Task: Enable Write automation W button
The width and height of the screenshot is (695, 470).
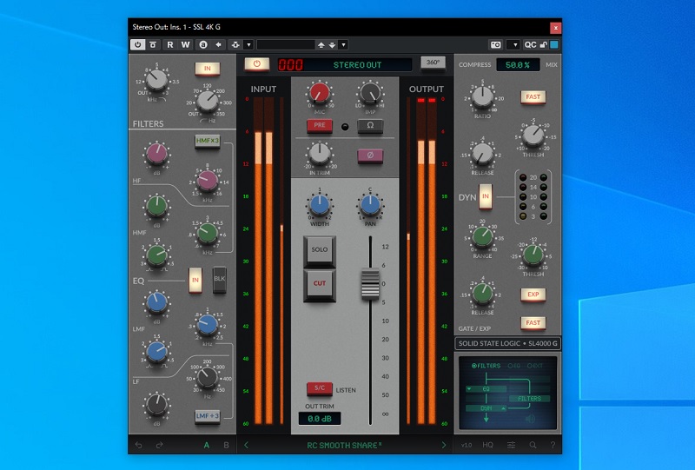Action: point(185,45)
